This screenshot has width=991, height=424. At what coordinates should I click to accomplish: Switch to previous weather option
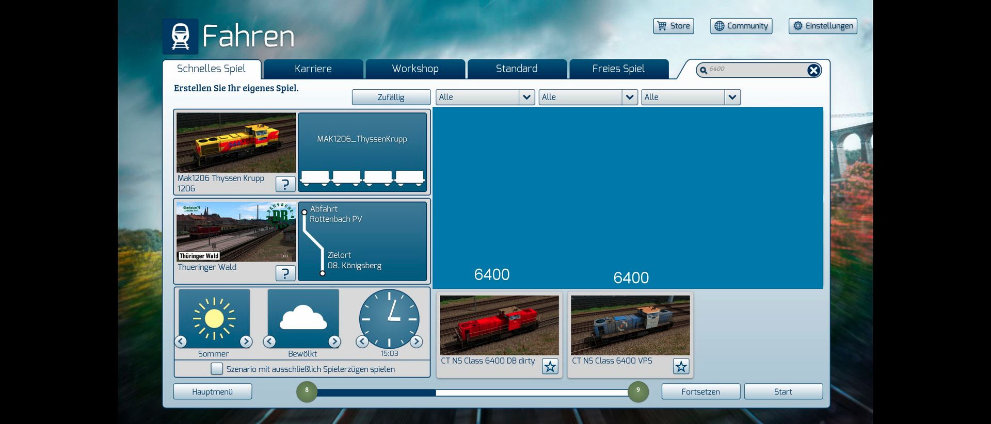[269, 341]
